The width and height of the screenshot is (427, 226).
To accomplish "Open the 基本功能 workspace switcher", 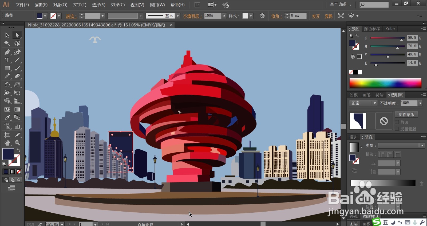I will [x=341, y=5].
